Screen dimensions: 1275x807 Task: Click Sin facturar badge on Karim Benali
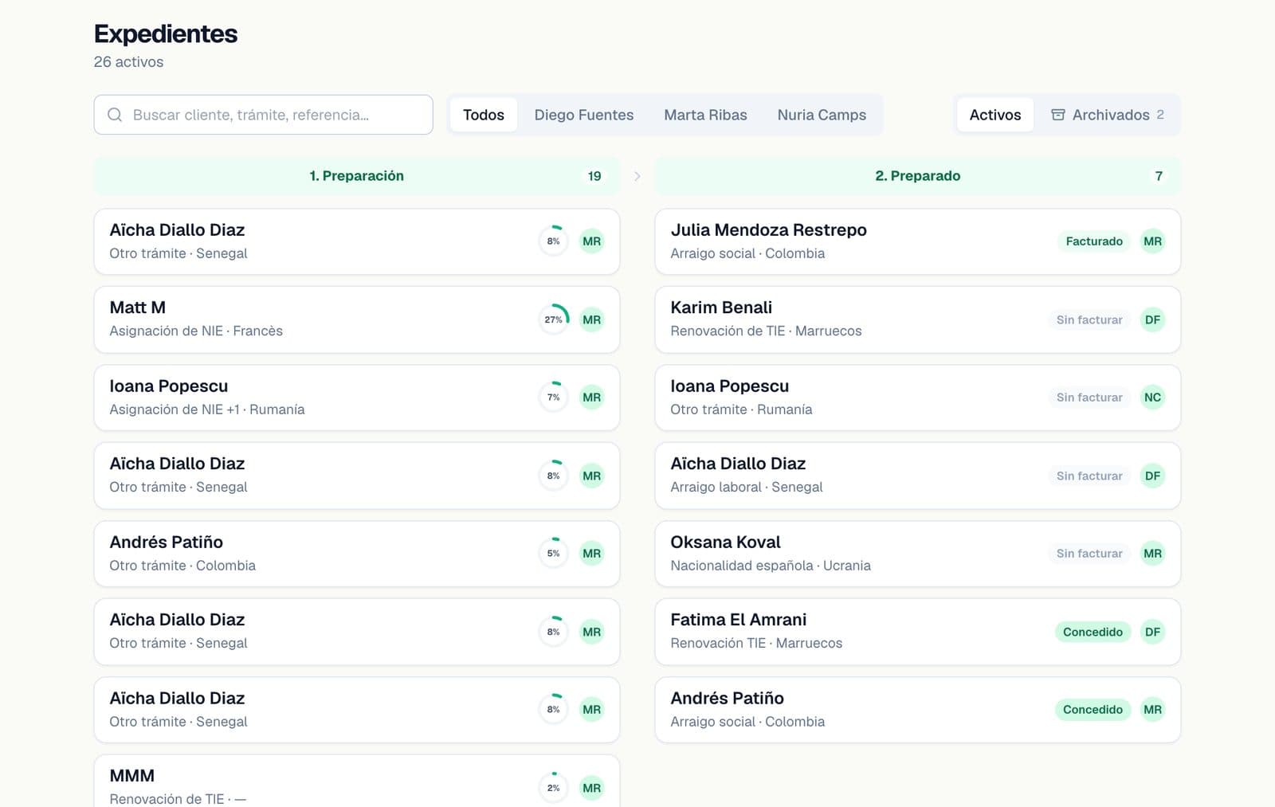coord(1089,319)
